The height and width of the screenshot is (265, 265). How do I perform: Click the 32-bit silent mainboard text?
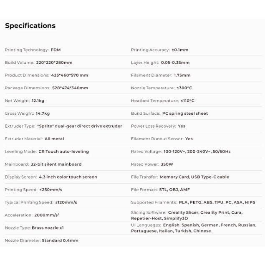[56, 164]
